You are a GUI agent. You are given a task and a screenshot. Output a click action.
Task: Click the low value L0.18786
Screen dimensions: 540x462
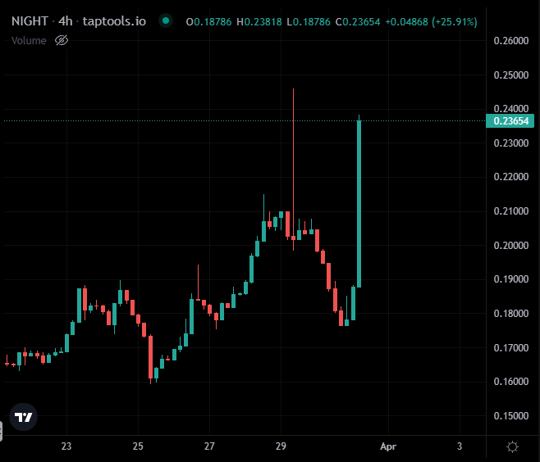pos(309,22)
